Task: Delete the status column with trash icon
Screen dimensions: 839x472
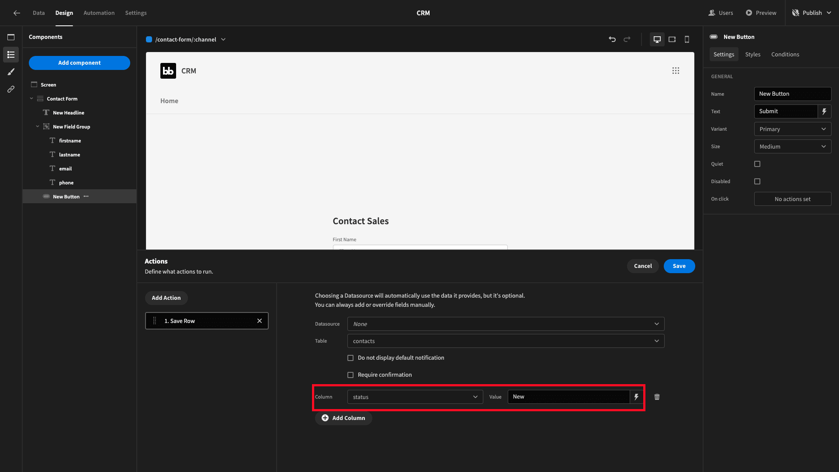Action: (x=657, y=397)
